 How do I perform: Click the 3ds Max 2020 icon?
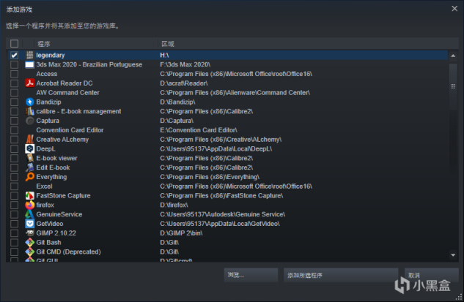click(29, 64)
